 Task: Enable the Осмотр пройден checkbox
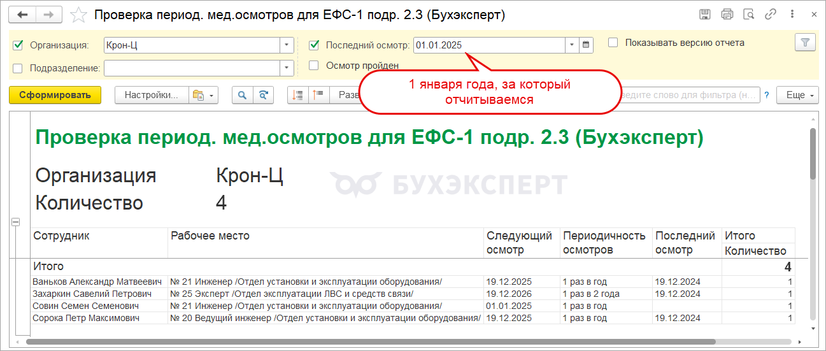(x=314, y=65)
